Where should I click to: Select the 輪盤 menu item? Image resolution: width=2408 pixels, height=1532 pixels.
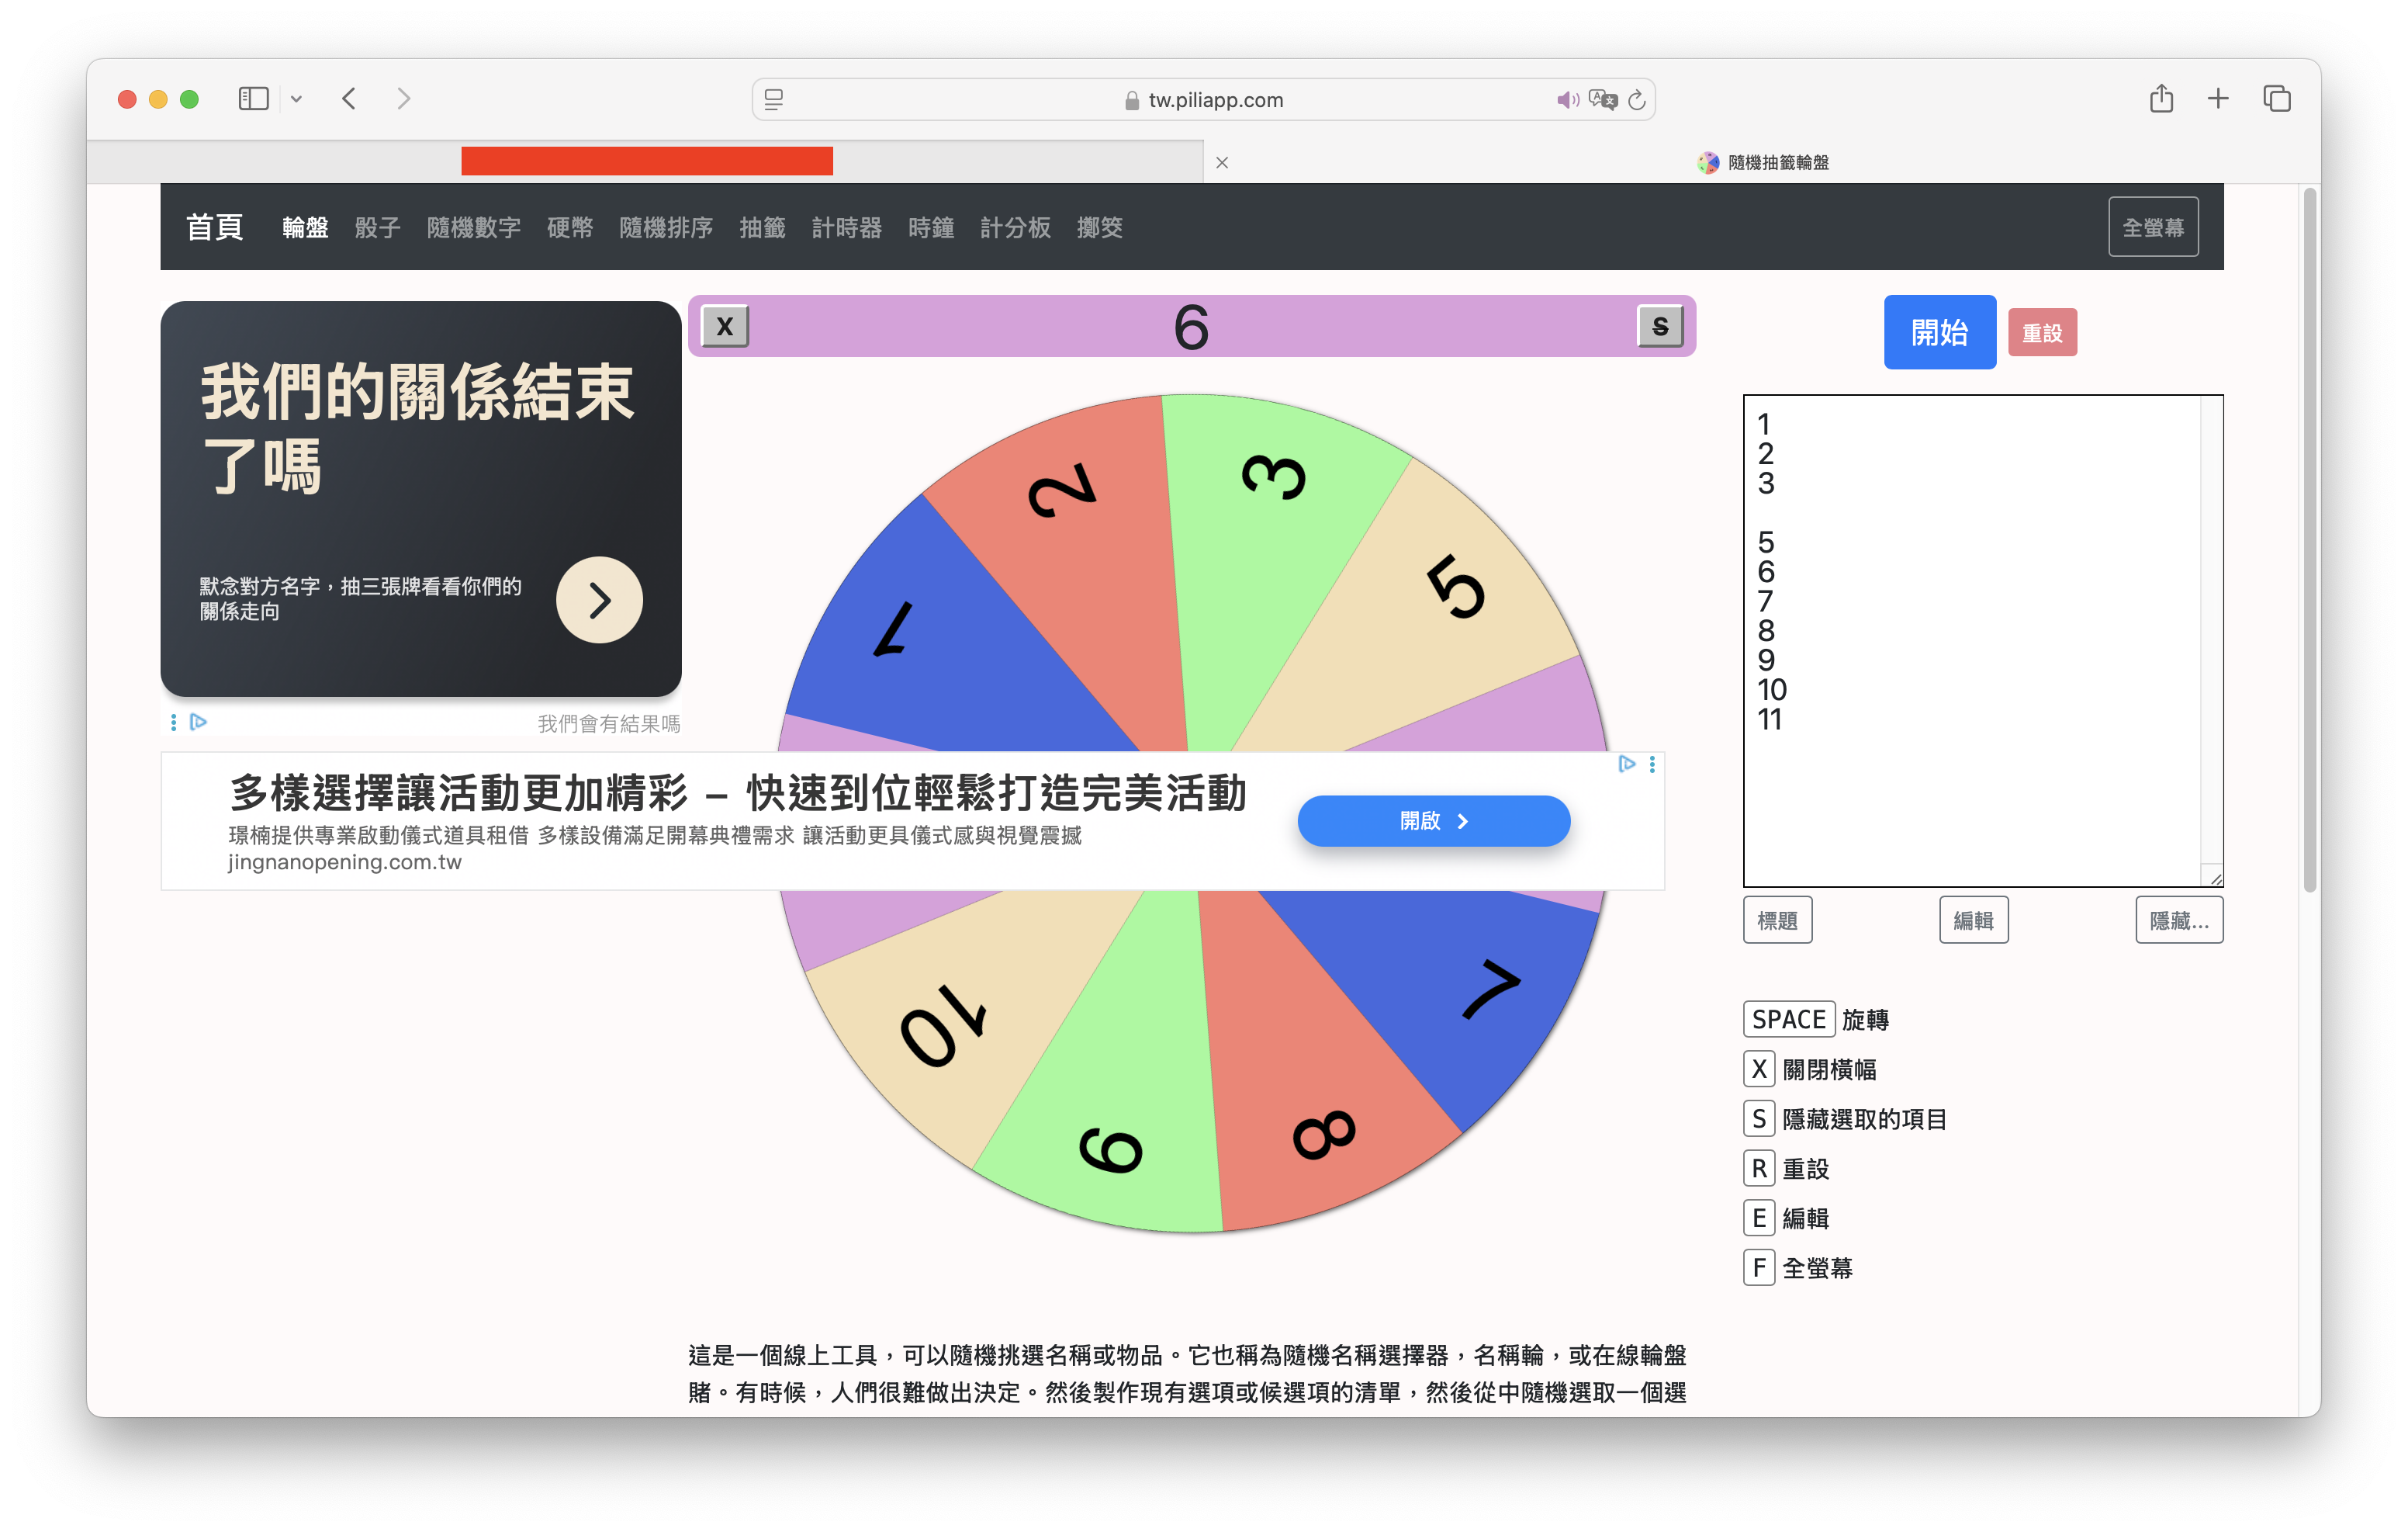click(x=305, y=228)
